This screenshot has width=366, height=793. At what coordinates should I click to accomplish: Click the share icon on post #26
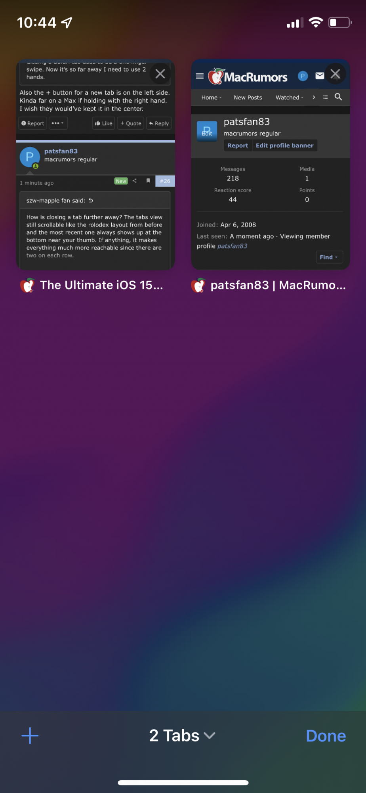135,181
